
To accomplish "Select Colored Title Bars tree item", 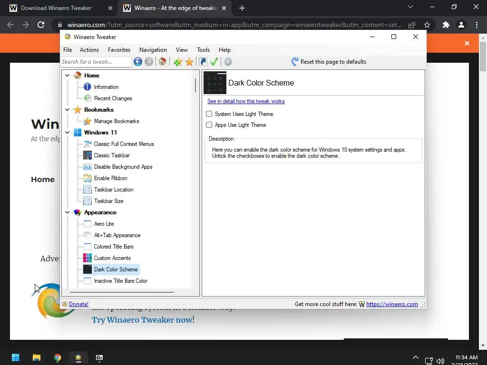I will tap(114, 247).
